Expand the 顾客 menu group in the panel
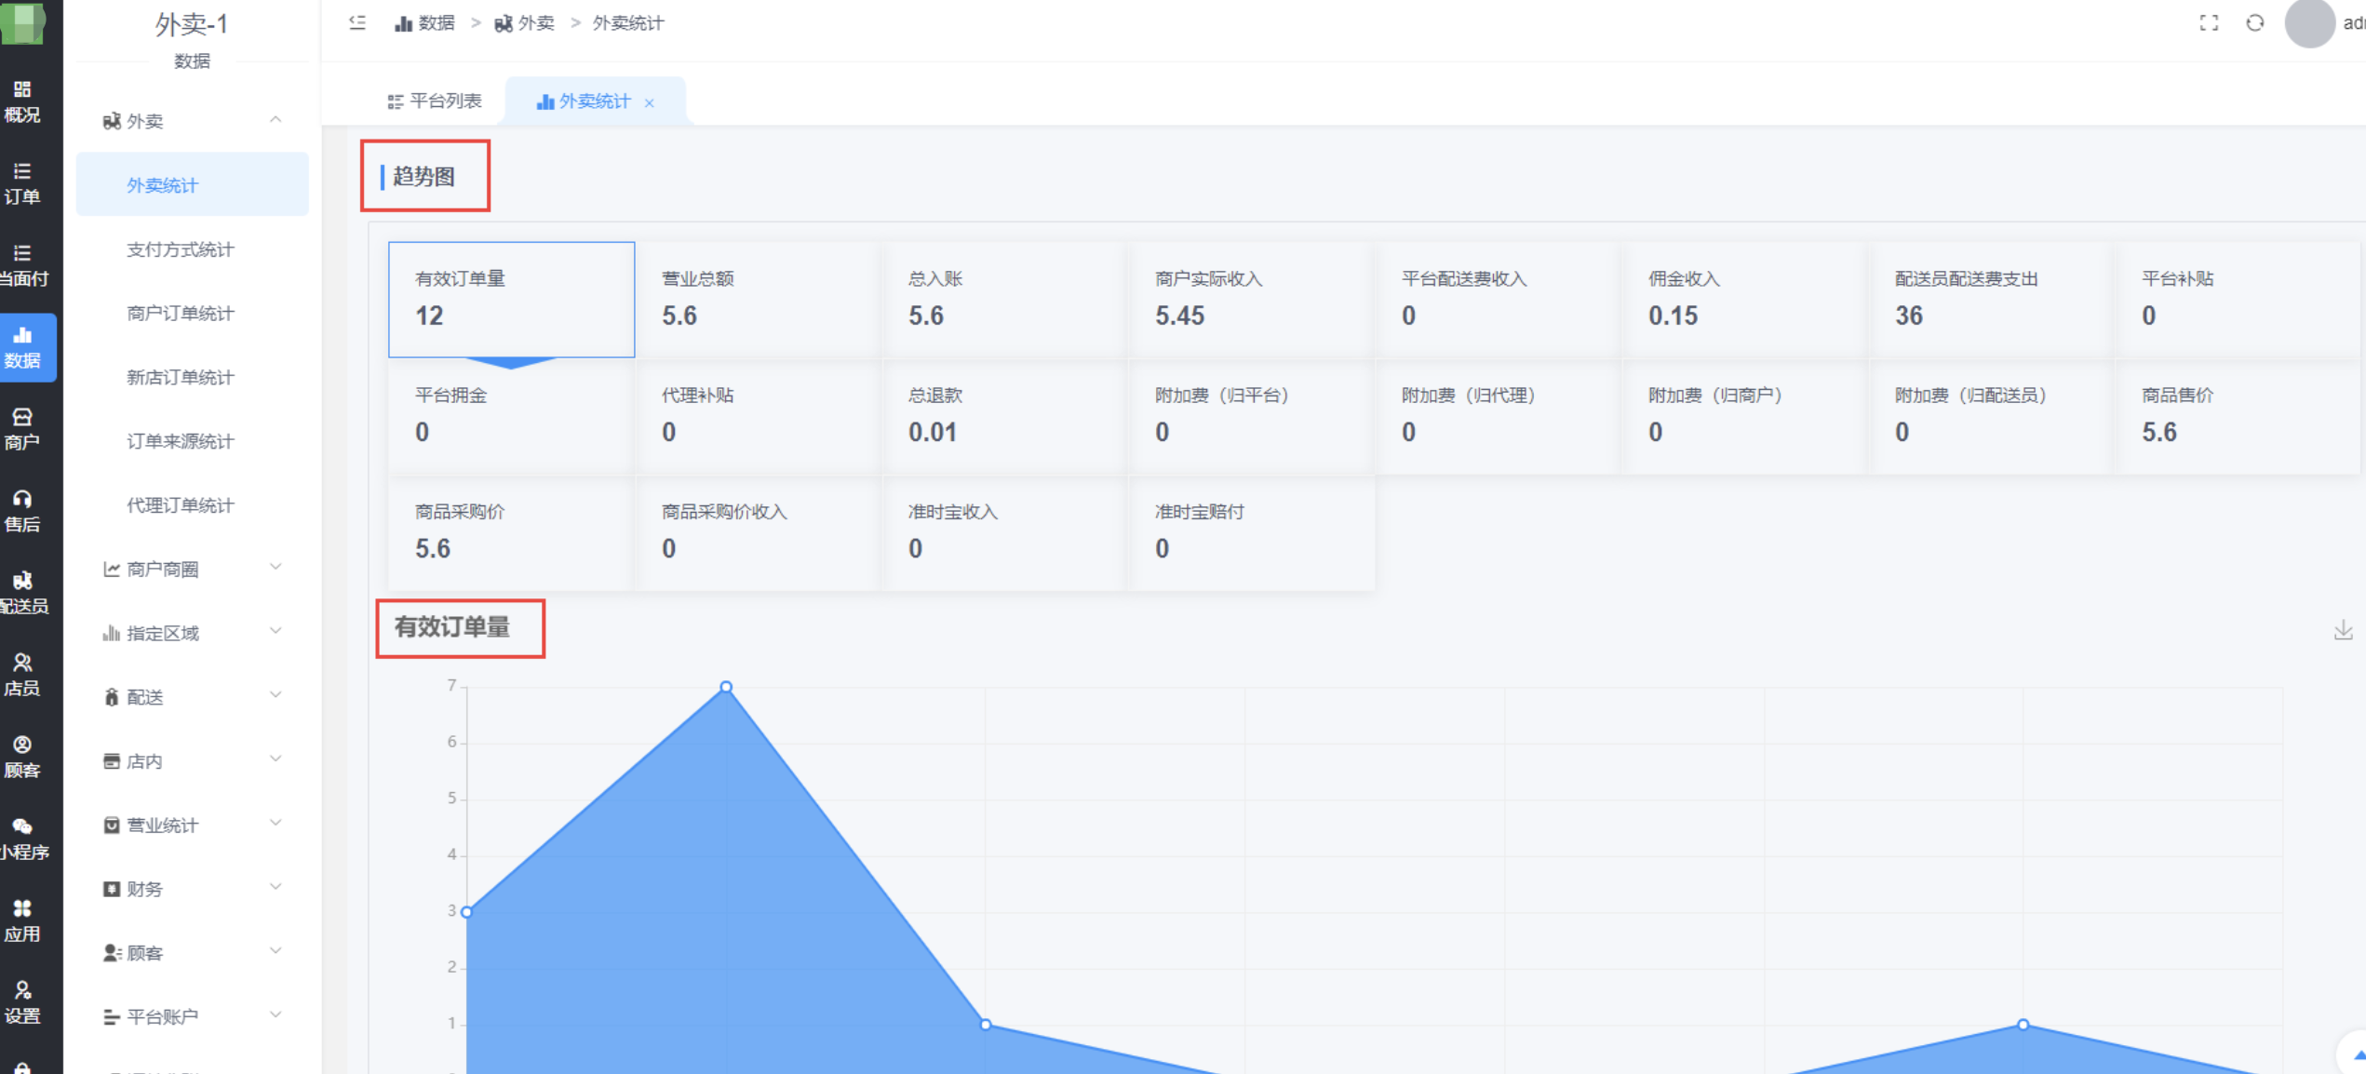 click(192, 953)
